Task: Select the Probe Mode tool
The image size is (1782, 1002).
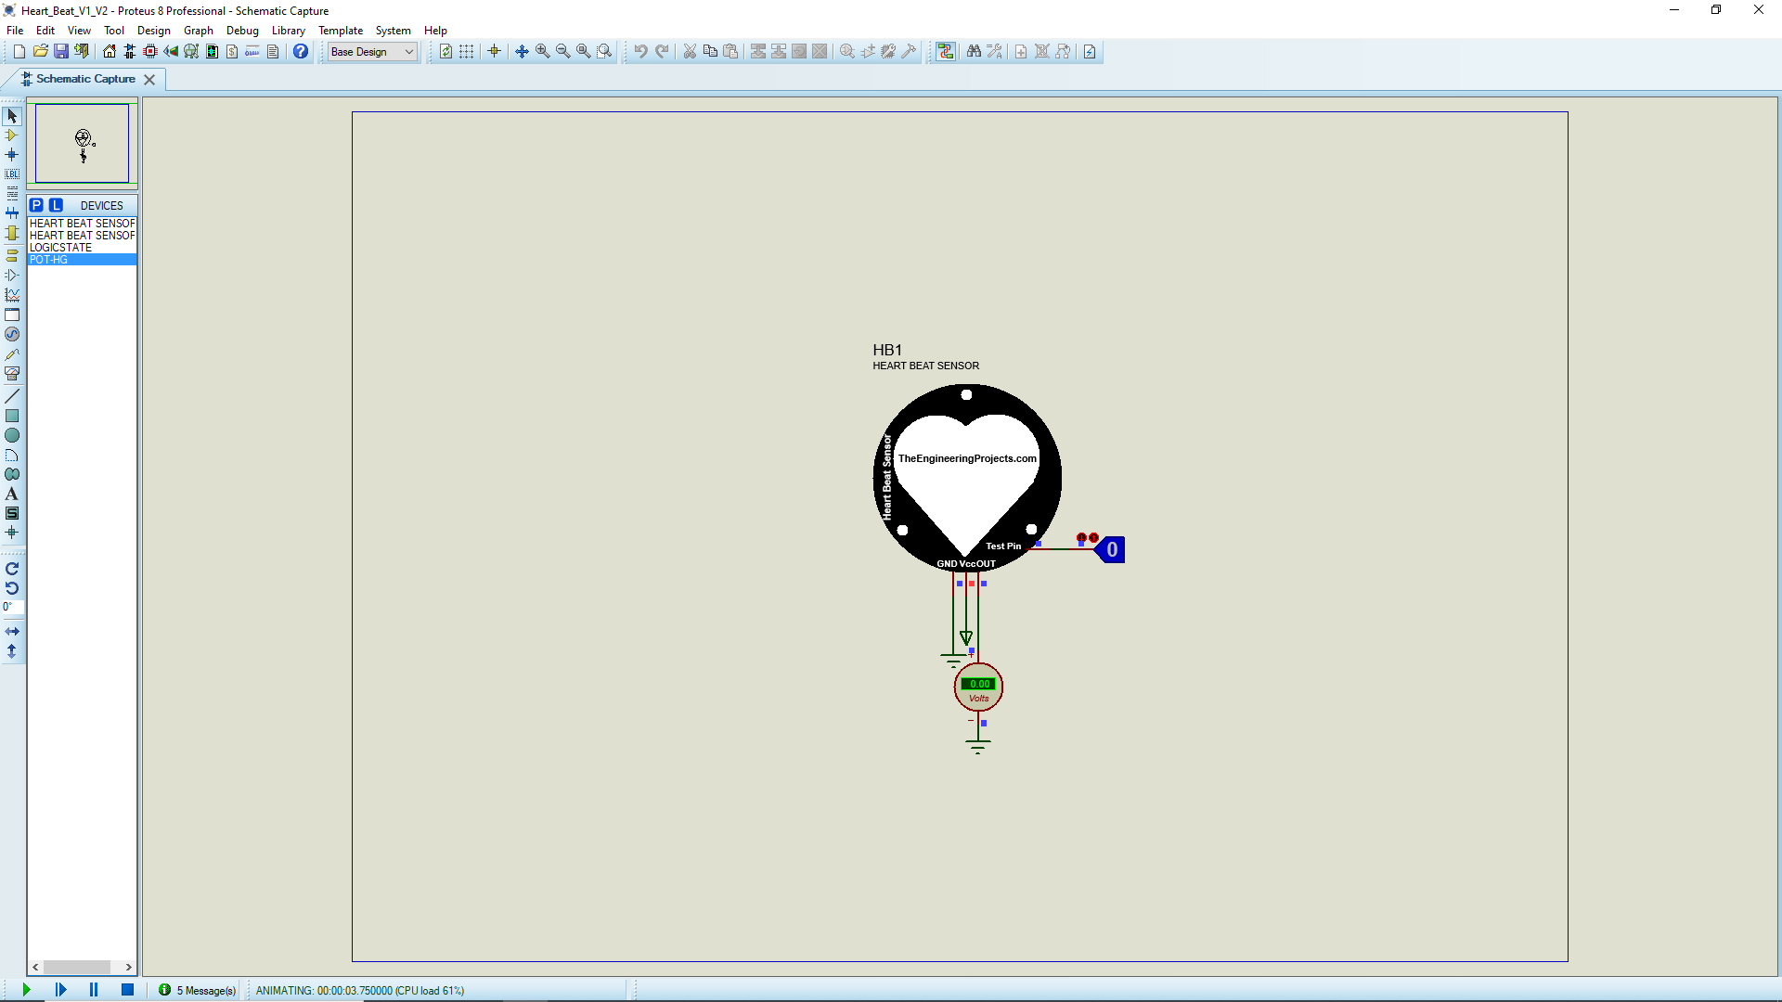Action: point(12,354)
